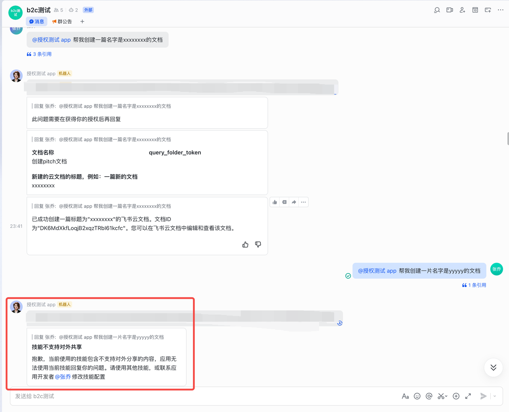Open the "3 条引用" link
This screenshot has height=412, width=509.
(x=39, y=54)
